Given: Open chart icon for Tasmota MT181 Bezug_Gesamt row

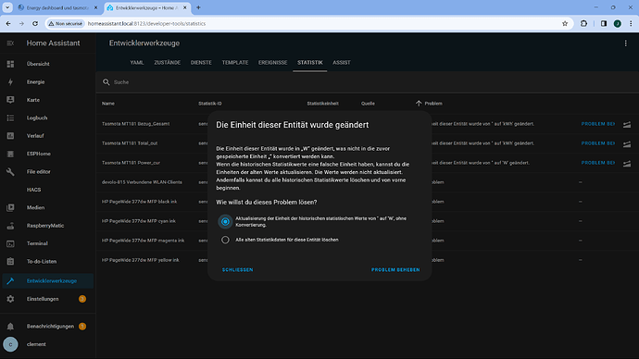Looking at the screenshot, I should [627, 124].
